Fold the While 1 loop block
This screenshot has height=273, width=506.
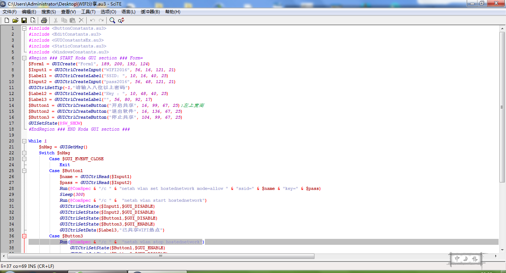click(x=24, y=141)
